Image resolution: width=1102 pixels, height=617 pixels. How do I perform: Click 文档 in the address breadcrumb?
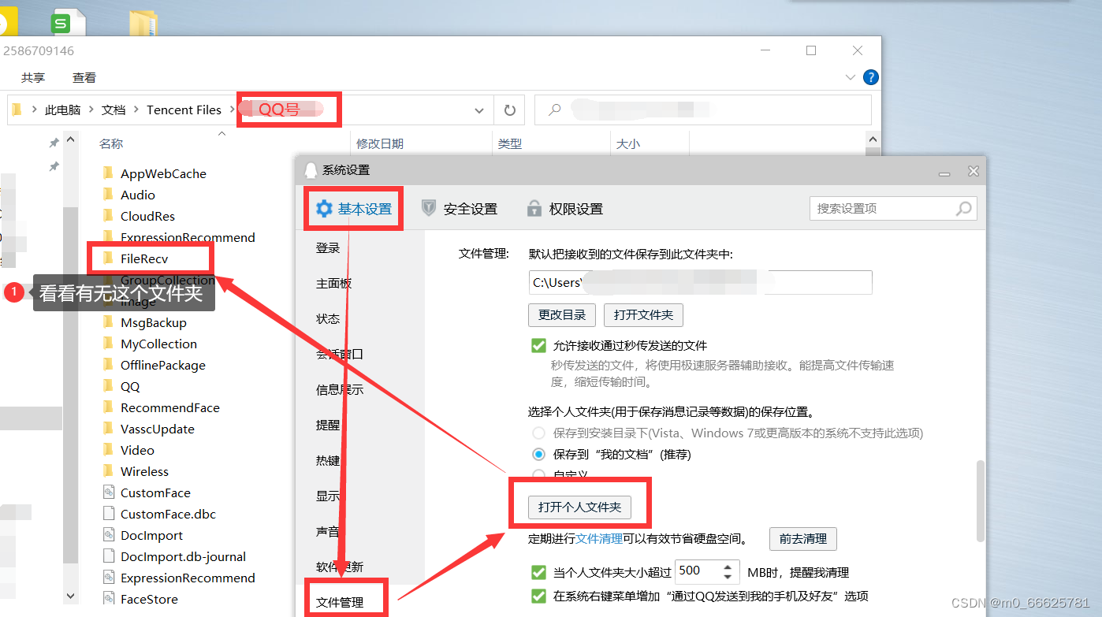(x=114, y=110)
